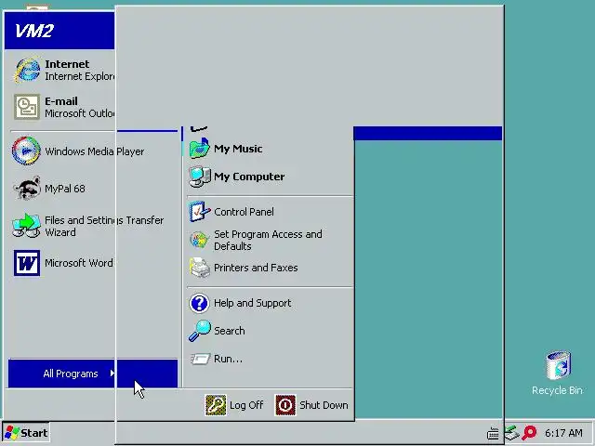Click the Windows flag on Start button

coord(11,433)
